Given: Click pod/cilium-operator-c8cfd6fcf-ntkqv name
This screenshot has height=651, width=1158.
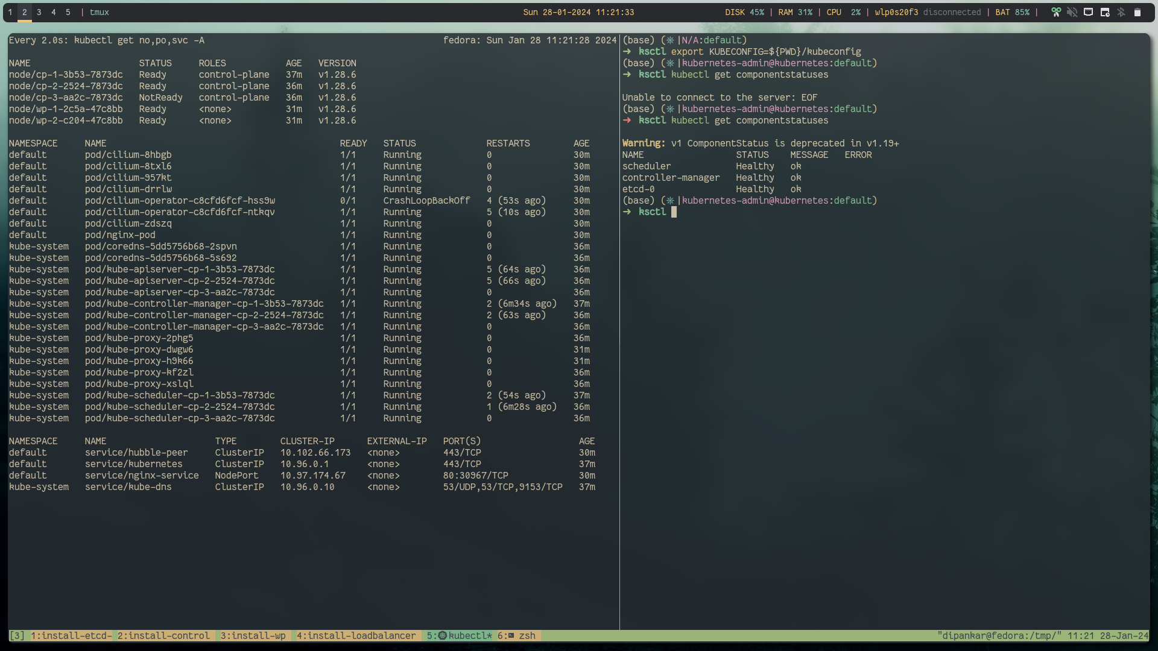Looking at the screenshot, I should [x=180, y=212].
